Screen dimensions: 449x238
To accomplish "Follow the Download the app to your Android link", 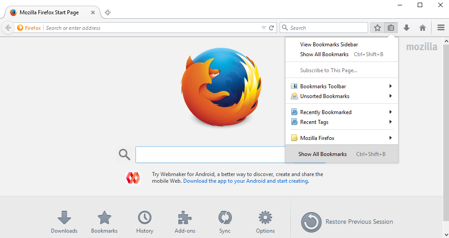I will click(245, 181).
